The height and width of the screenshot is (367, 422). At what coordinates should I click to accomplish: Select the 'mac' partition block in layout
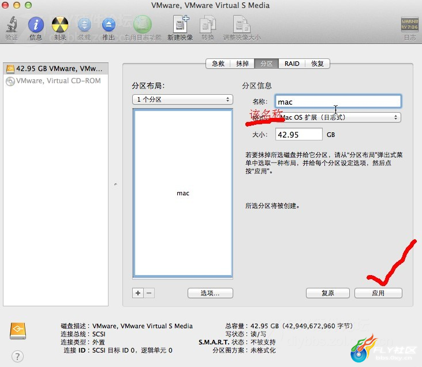click(x=183, y=193)
